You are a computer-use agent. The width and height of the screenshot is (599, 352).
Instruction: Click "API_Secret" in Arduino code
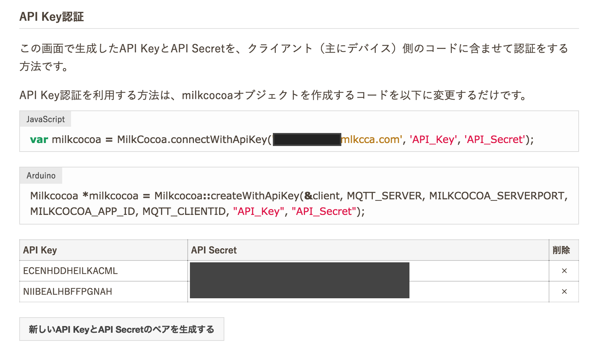pyautogui.click(x=324, y=211)
